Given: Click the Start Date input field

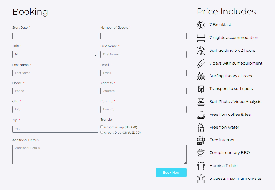Looking at the screenshot, I should 55,36.
